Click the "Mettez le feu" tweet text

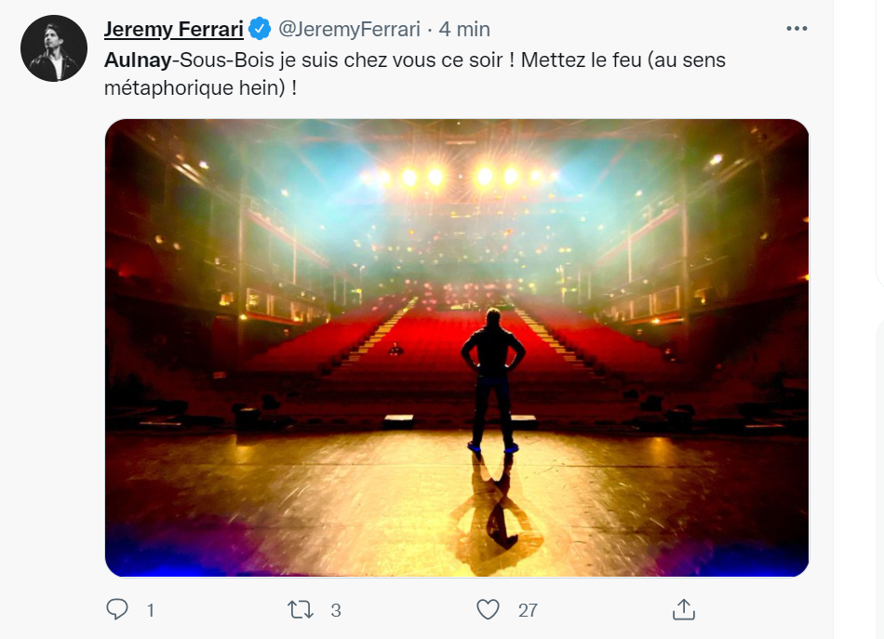569,60
